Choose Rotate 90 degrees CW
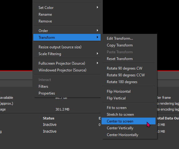Viewport: 179px width, 149px height. click(129, 68)
